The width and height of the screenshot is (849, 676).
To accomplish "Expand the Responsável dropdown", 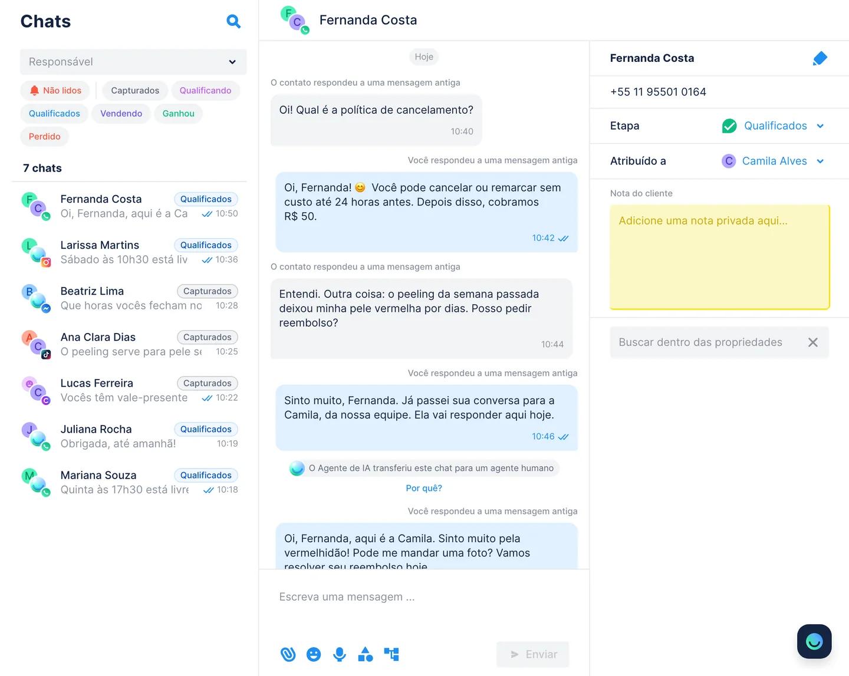I will click(x=133, y=62).
